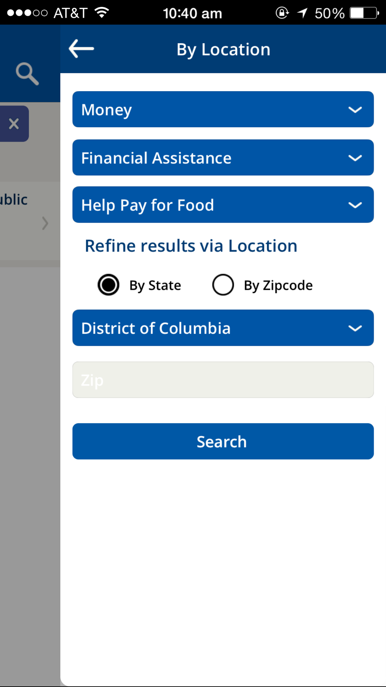Tap the By Location header title
386x687 pixels.
coord(223,50)
